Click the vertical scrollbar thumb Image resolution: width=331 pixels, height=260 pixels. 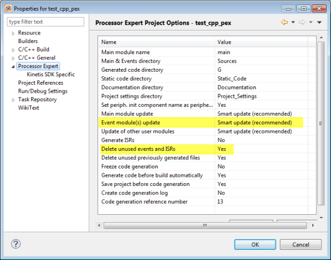321,123
